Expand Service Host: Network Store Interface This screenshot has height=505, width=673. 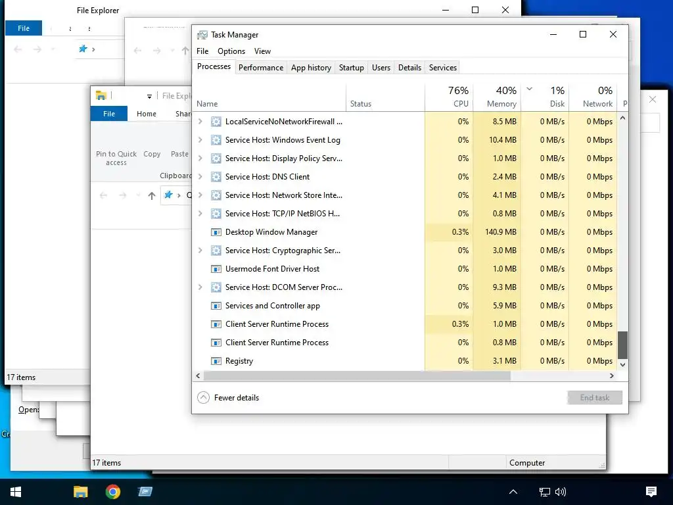200,195
